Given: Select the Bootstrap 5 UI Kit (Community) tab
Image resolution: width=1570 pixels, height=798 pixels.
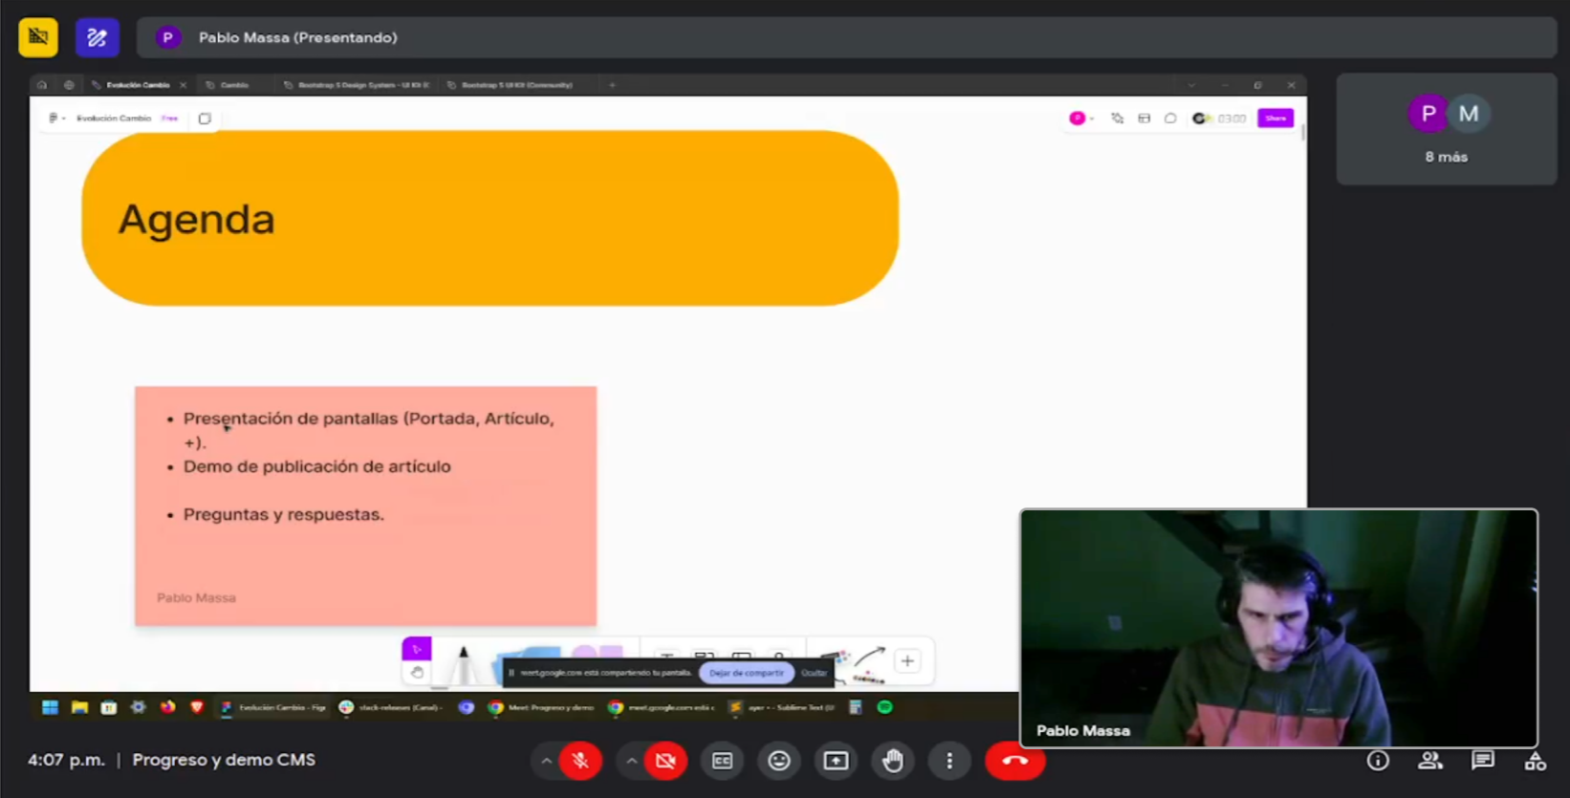Looking at the screenshot, I should pos(516,85).
